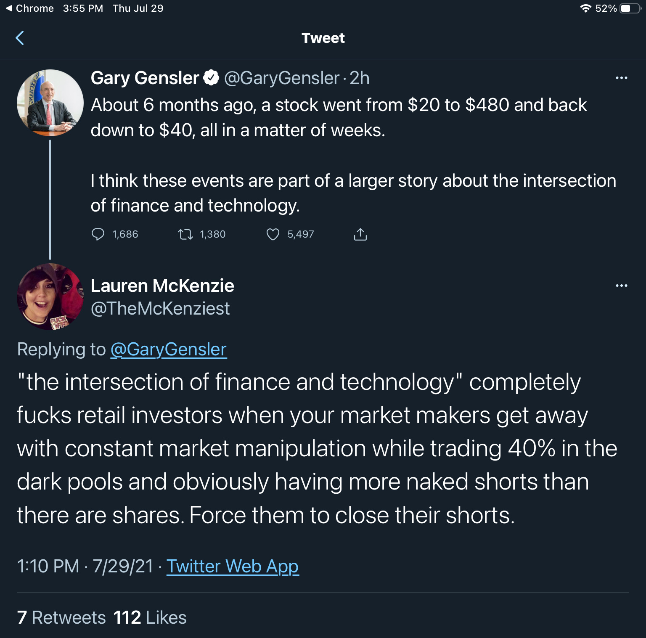Viewport: 646px width, 638px height.
Task: Tap the verified badge next to Gary Gensler
Action: point(211,78)
